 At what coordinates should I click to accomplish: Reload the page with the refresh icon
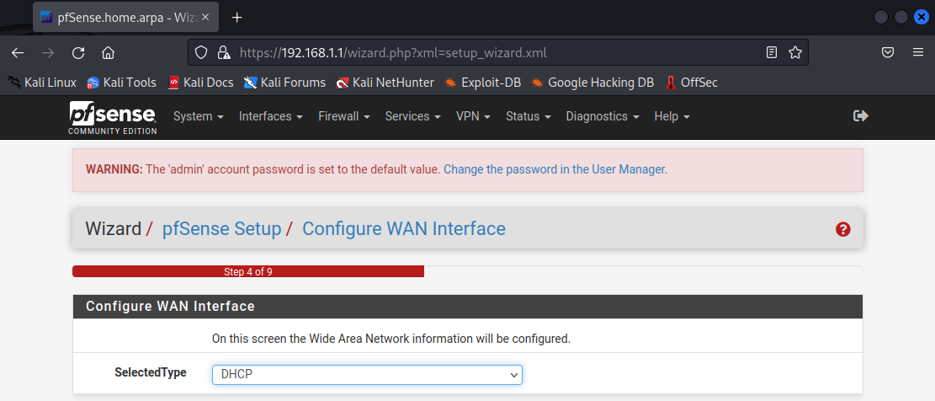[x=78, y=52]
